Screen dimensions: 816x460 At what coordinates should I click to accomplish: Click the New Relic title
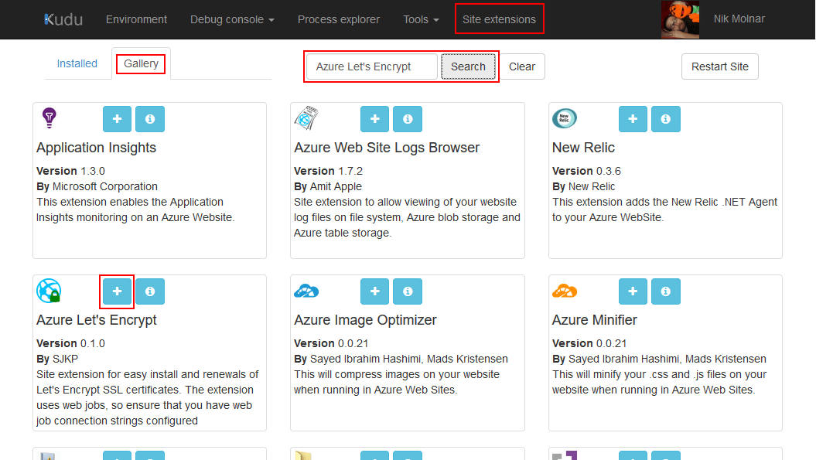click(x=583, y=148)
